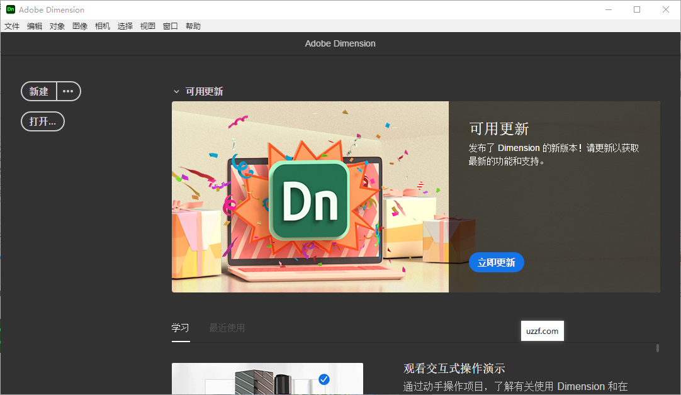This screenshot has height=395, width=681.
Task: Open the 对象 menu
Action: [x=57, y=26]
